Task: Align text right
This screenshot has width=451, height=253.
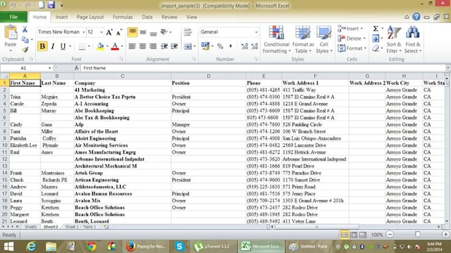Action: pos(153,46)
